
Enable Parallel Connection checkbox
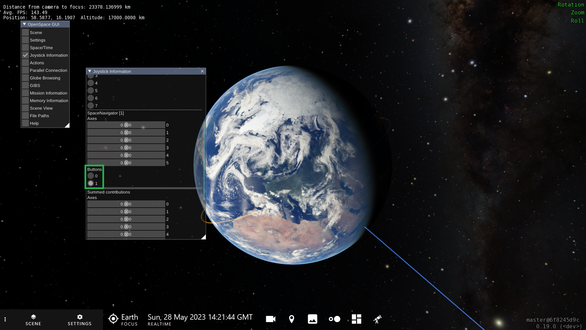tap(25, 70)
